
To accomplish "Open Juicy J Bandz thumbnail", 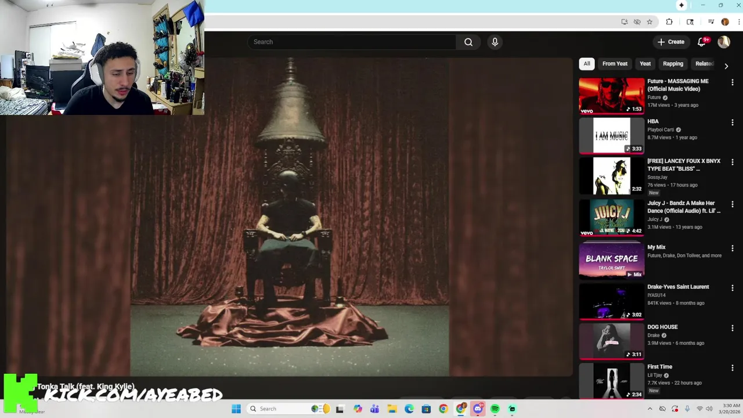I will pos(611,217).
